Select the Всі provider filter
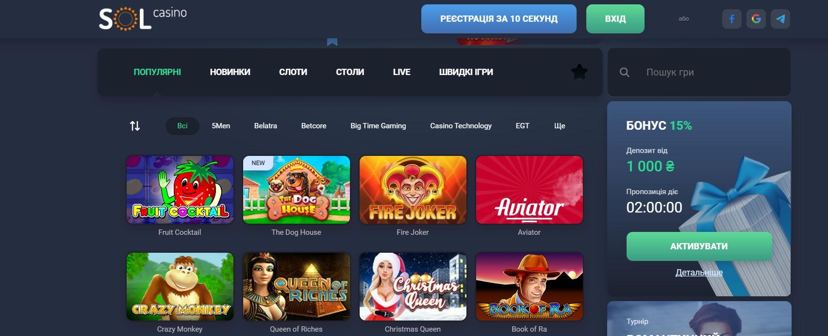The image size is (828, 336). click(182, 126)
